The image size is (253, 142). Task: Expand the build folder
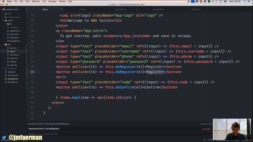click(4, 14)
